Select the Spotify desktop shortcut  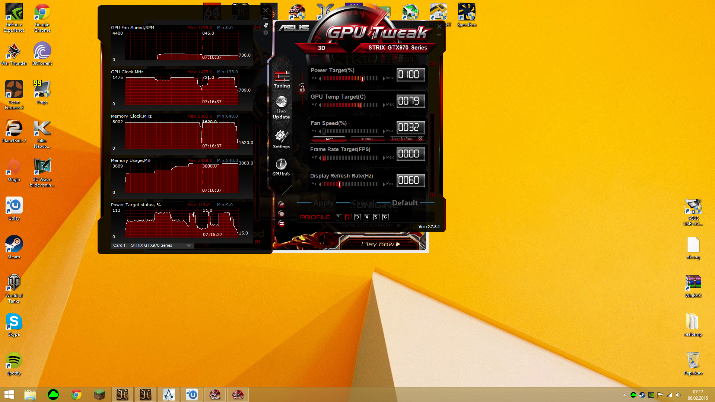coord(14,363)
